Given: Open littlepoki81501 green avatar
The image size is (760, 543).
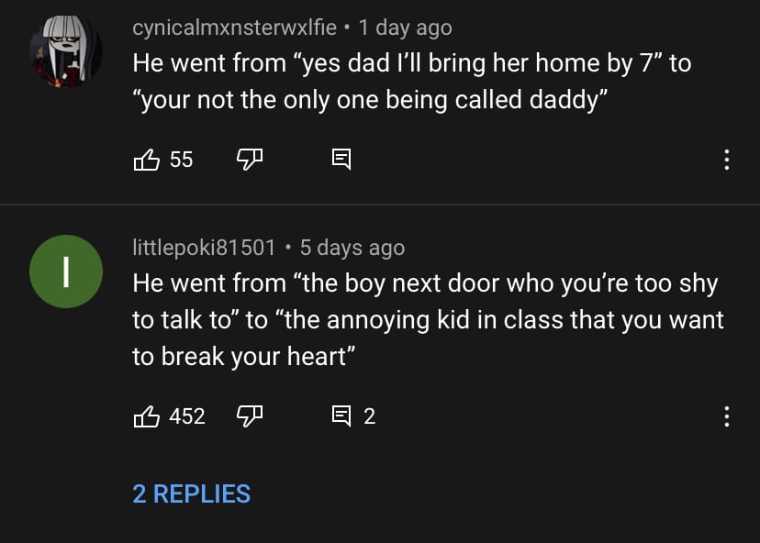Looking at the screenshot, I should click(66, 271).
